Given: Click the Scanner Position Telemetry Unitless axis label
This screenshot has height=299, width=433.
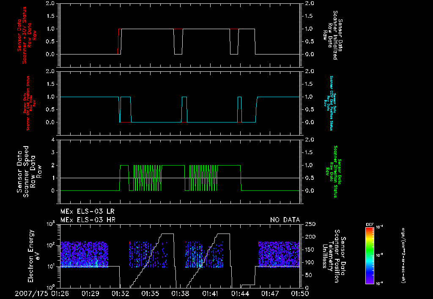Looking at the screenshot, I should point(334,256).
